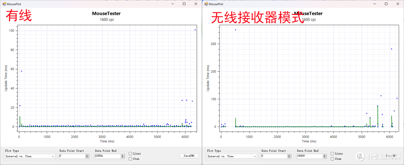The width and height of the screenshot is (404, 165).
Task: Increment Data Point End value 22554
Action: pos(123,155)
